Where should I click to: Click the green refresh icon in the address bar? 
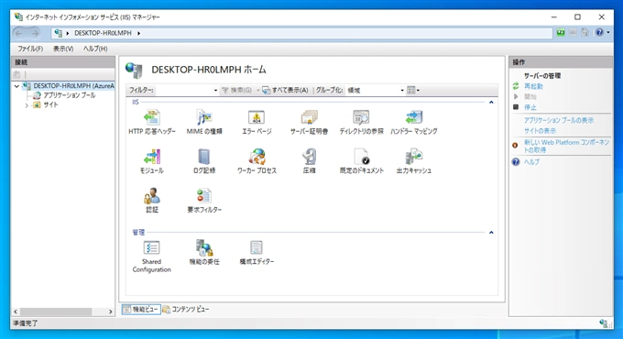[561, 33]
